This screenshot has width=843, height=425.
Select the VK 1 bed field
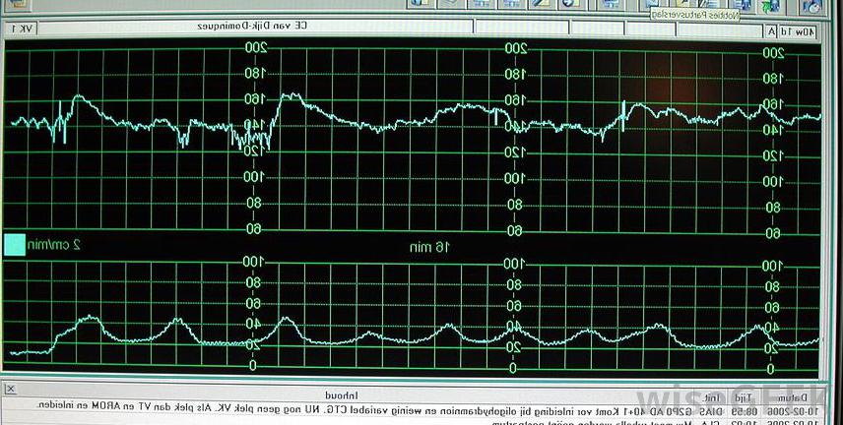21,30
